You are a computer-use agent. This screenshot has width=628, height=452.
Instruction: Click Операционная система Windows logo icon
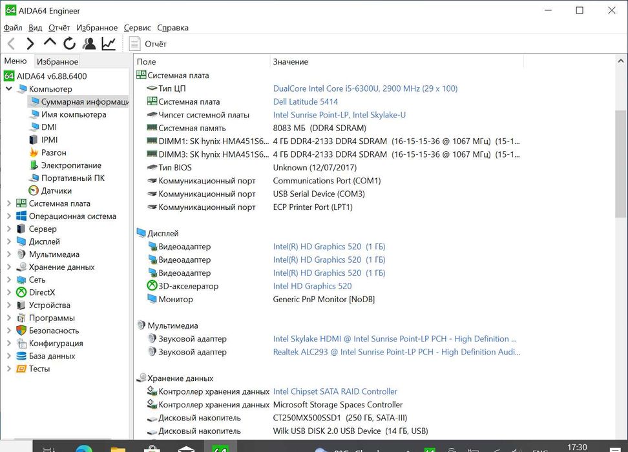pyautogui.click(x=21, y=216)
